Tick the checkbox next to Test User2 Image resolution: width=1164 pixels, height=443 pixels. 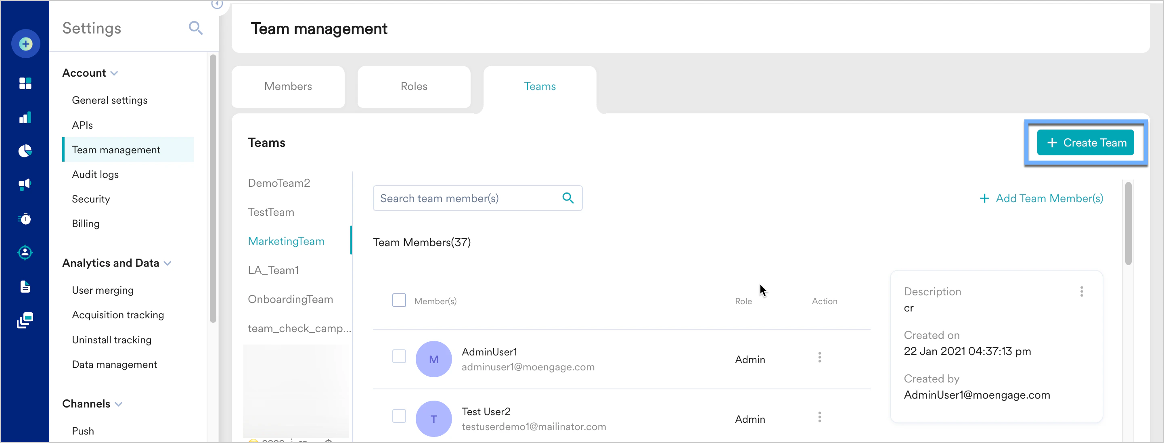click(398, 416)
